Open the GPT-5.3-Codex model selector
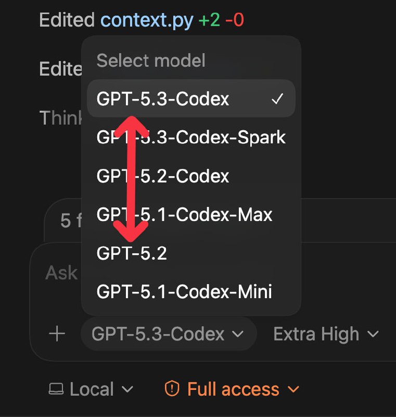 (168, 334)
